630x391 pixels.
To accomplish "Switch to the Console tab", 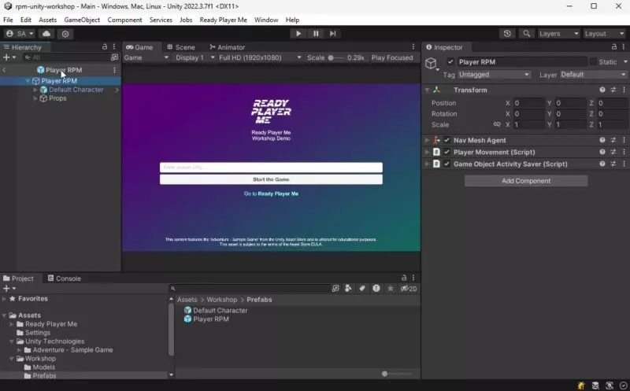I will click(65, 278).
